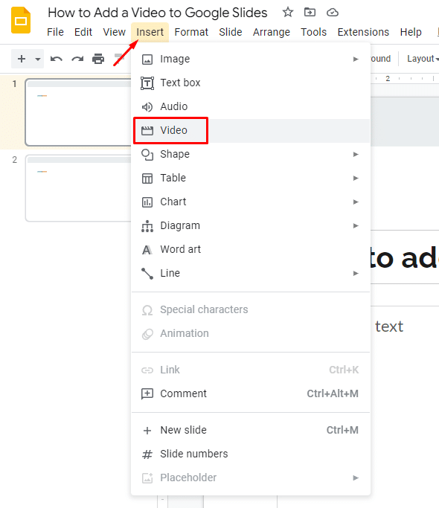439x508 pixels.
Task: Click the Diagram hierarchy icon
Action: click(147, 226)
